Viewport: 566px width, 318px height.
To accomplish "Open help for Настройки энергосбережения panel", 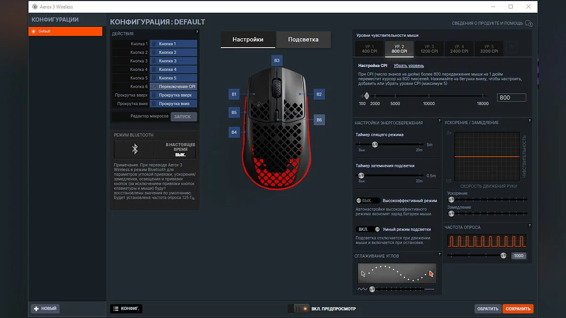I will 439,121.
